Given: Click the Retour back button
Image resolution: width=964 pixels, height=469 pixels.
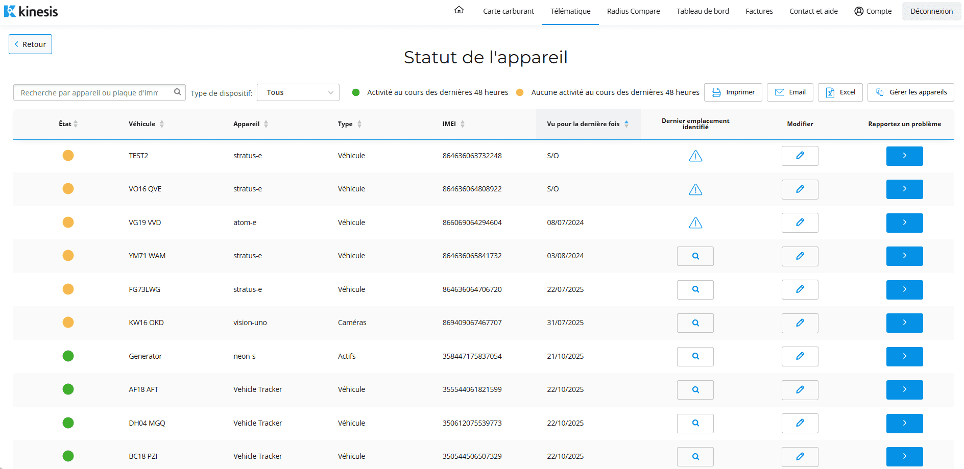Looking at the screenshot, I should click(x=30, y=44).
